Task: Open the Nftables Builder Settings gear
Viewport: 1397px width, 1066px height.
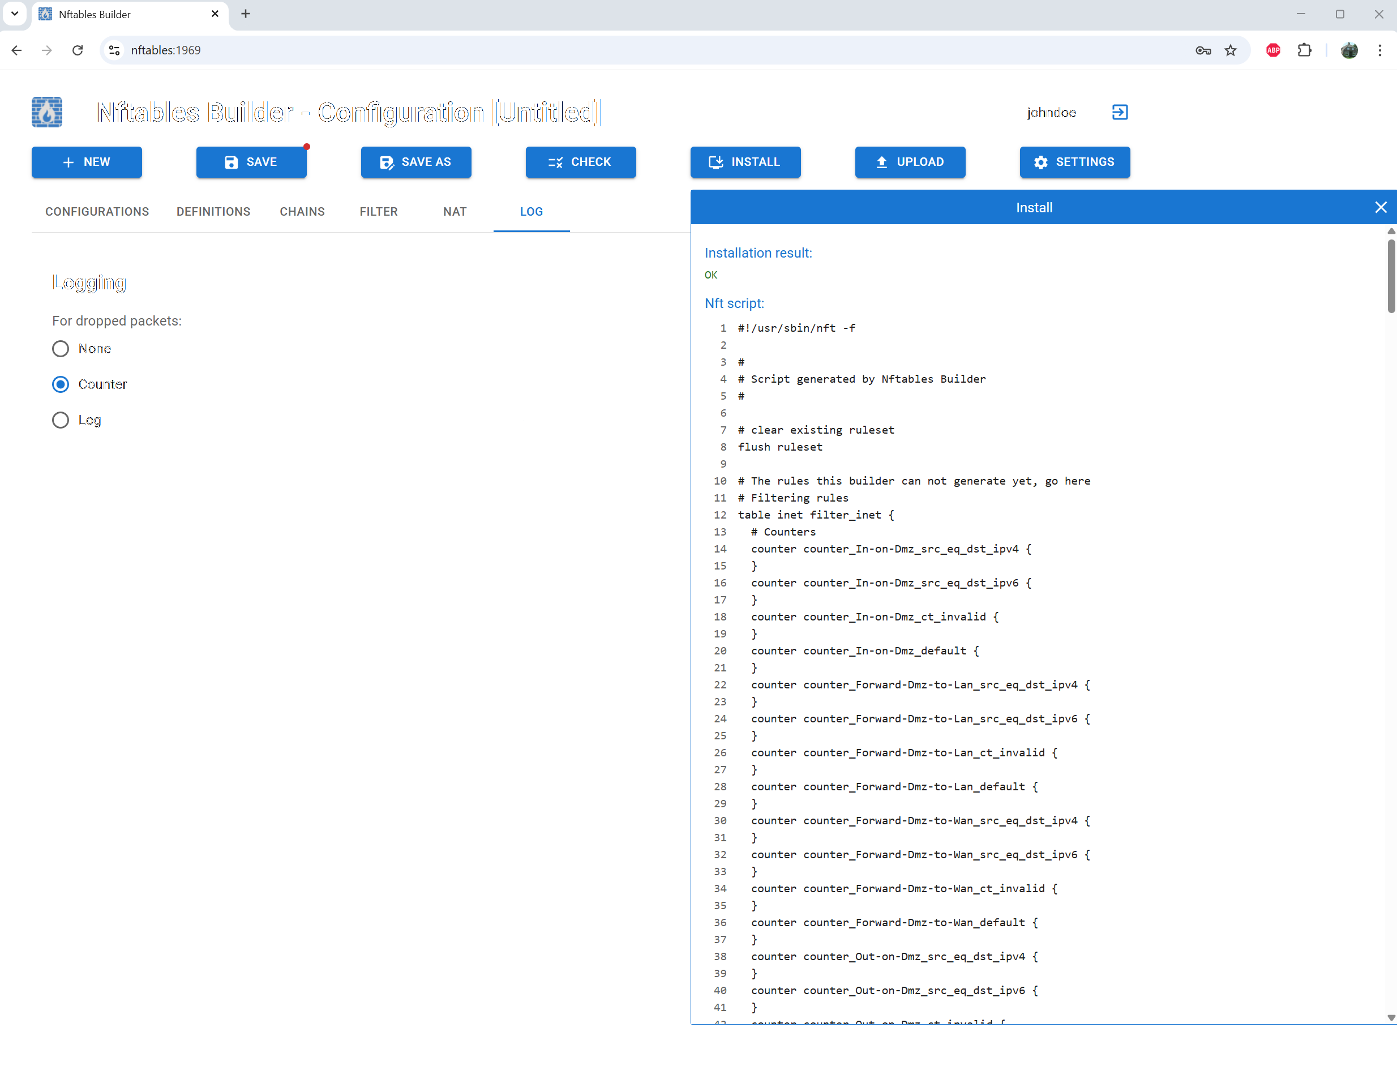Action: tap(1040, 162)
